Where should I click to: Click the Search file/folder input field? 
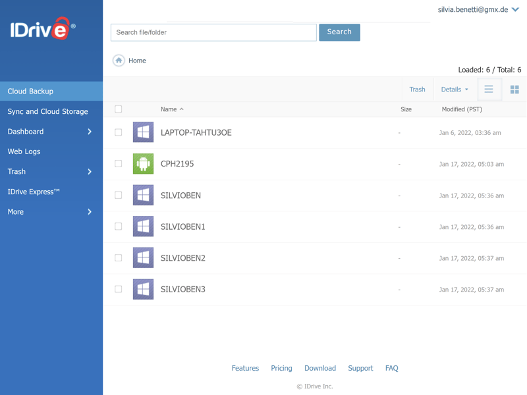point(213,32)
